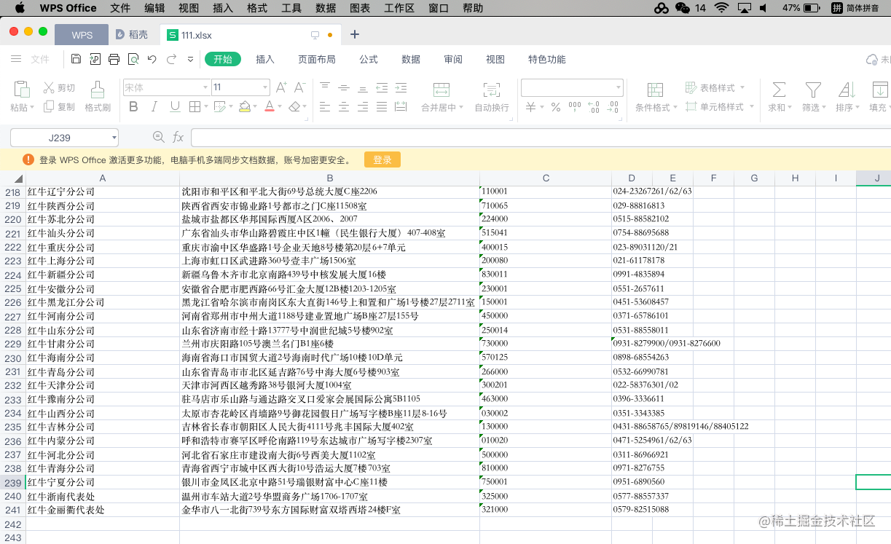Click the Clear eraser icon

[294, 106]
